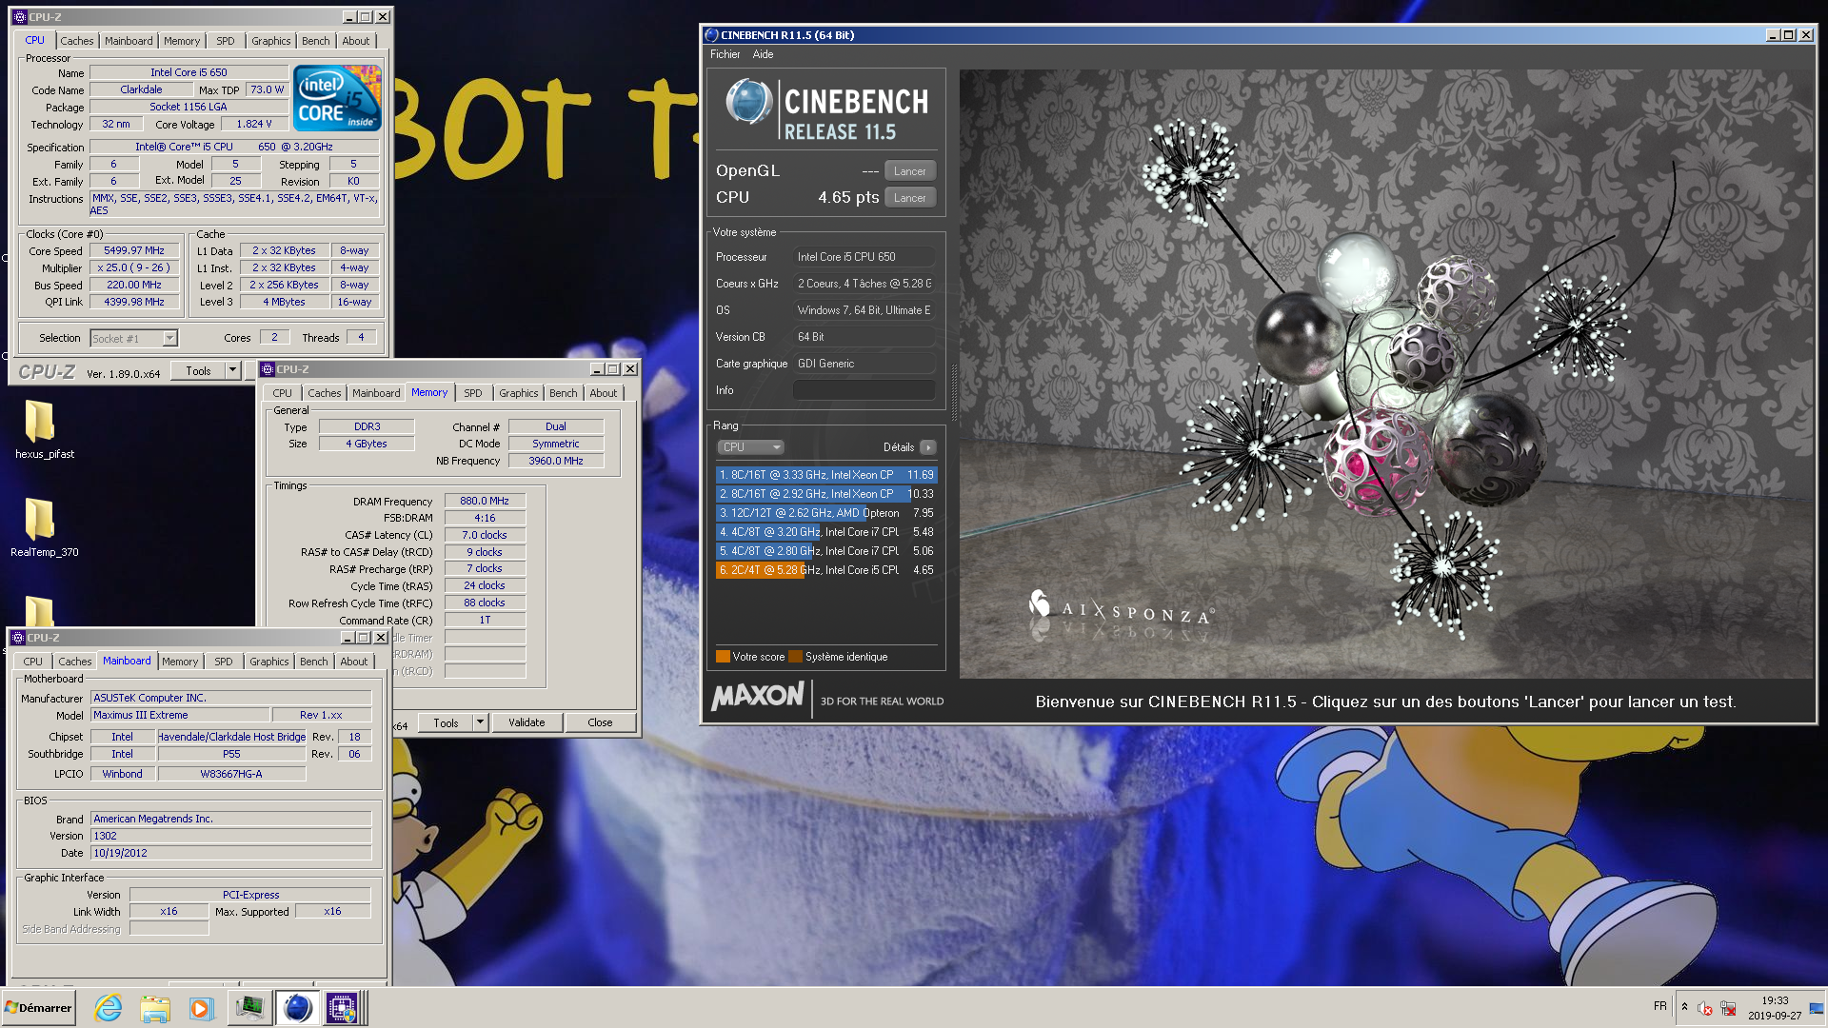Screen dimensions: 1828x1028
Task: Open Tools dropdown arrow in CPU-Z CPU window
Action: point(232,371)
